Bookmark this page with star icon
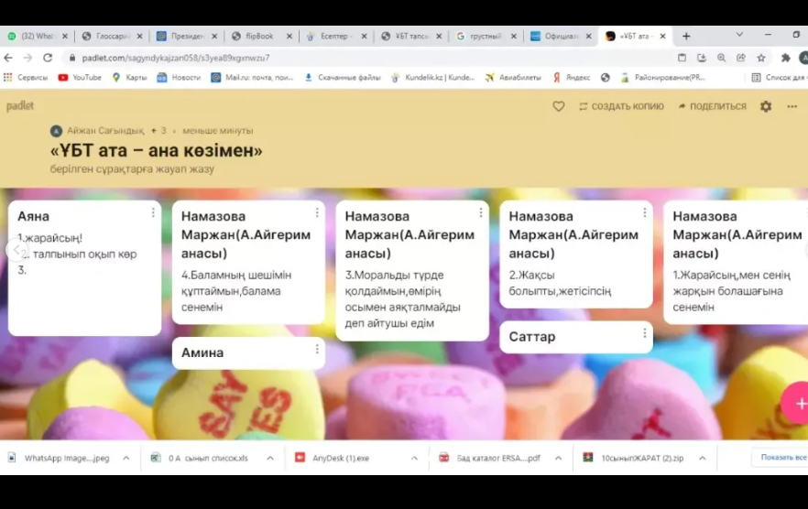The image size is (808, 509). click(x=761, y=58)
